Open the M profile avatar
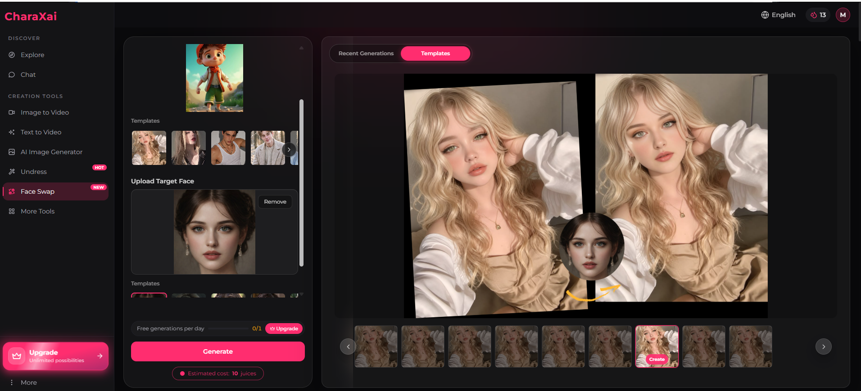 [x=843, y=15]
